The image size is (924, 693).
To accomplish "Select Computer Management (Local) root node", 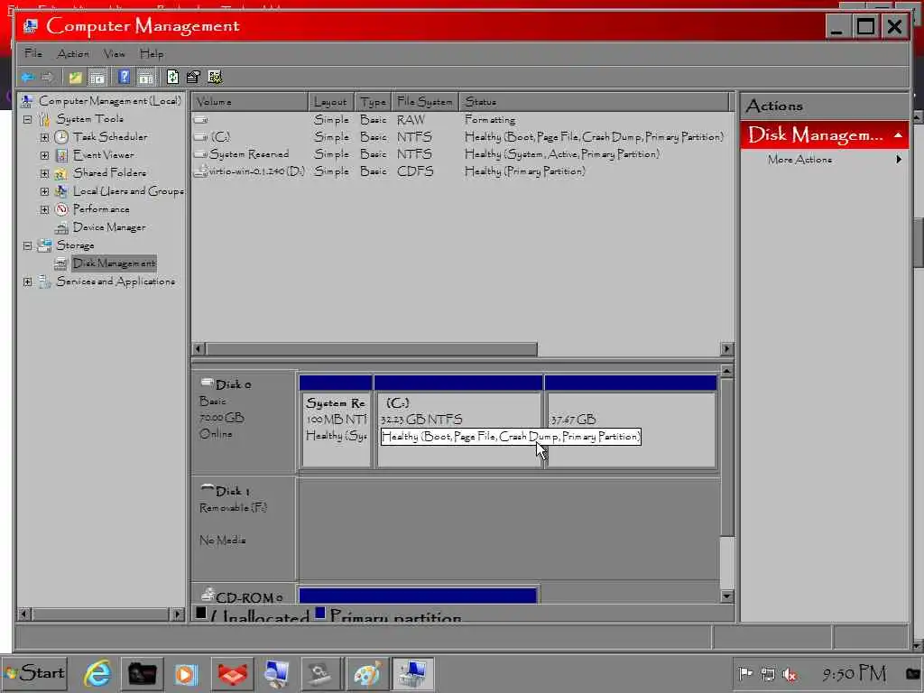I will click(110, 101).
